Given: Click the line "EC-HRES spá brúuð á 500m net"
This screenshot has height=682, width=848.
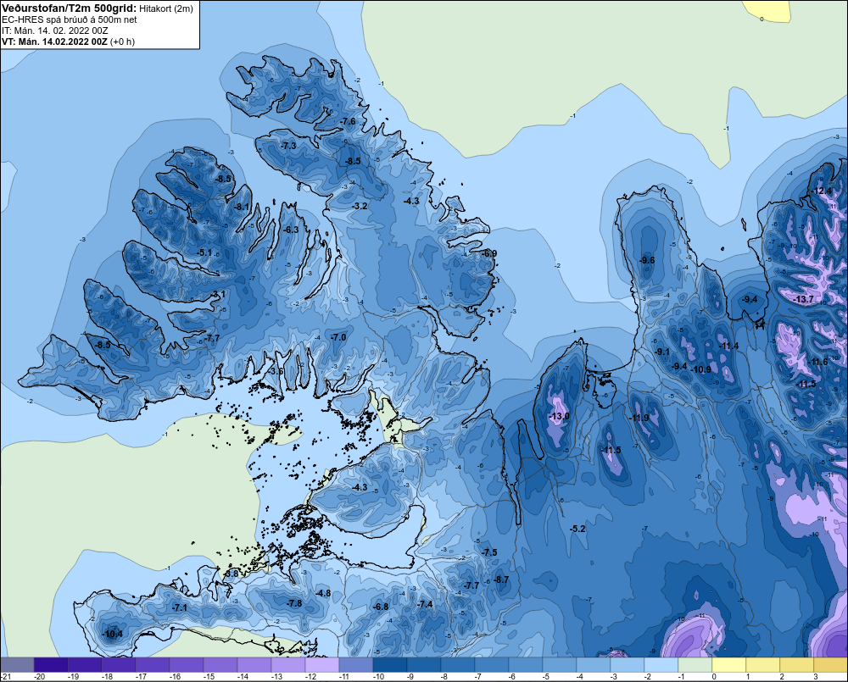Looking at the screenshot, I should (x=69, y=19).
